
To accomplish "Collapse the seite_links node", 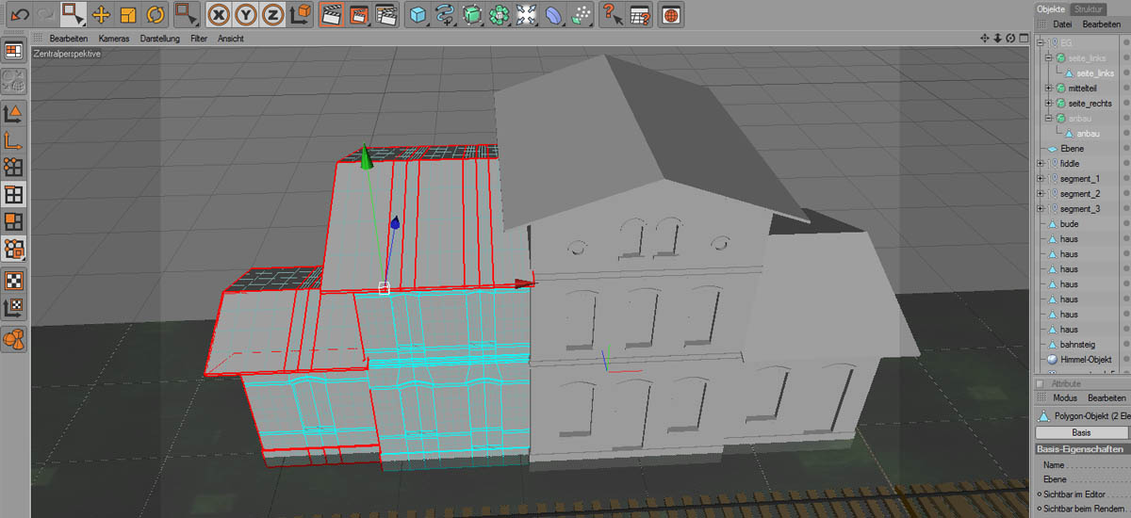I will click(1048, 58).
